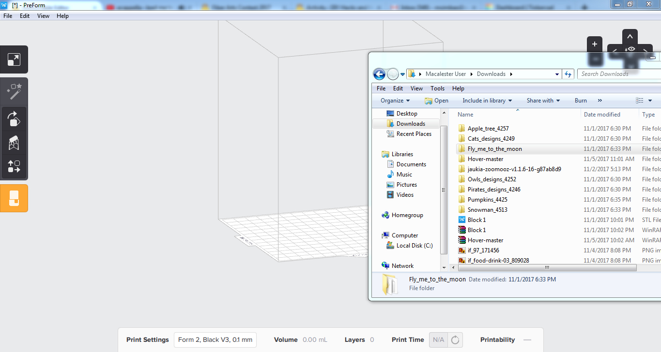This screenshot has height=352, width=661.
Task: Go back in the Explorer window
Action: [379, 74]
